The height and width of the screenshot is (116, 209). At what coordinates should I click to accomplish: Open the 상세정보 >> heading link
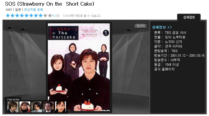[x=162, y=27]
